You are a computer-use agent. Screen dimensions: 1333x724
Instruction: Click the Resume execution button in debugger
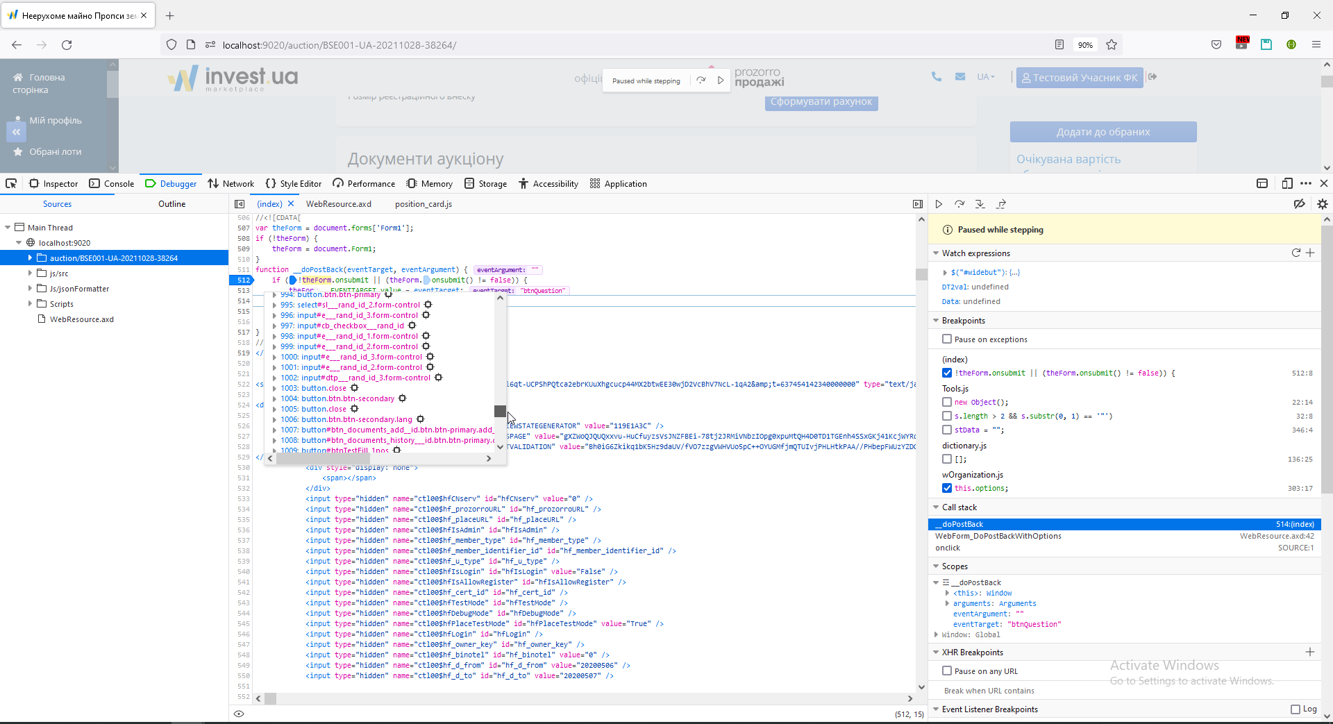pos(939,204)
